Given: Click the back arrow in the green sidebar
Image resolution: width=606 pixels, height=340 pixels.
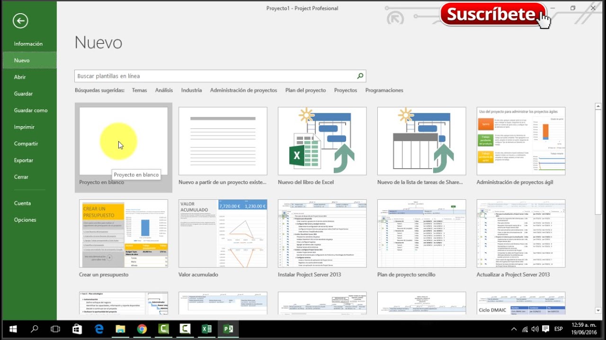Looking at the screenshot, I should point(20,20).
